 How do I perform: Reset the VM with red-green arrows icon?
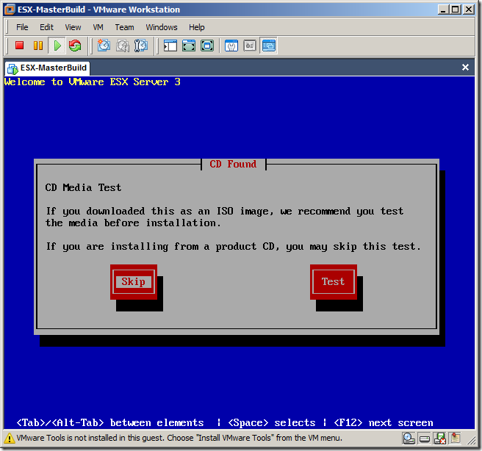coord(75,46)
